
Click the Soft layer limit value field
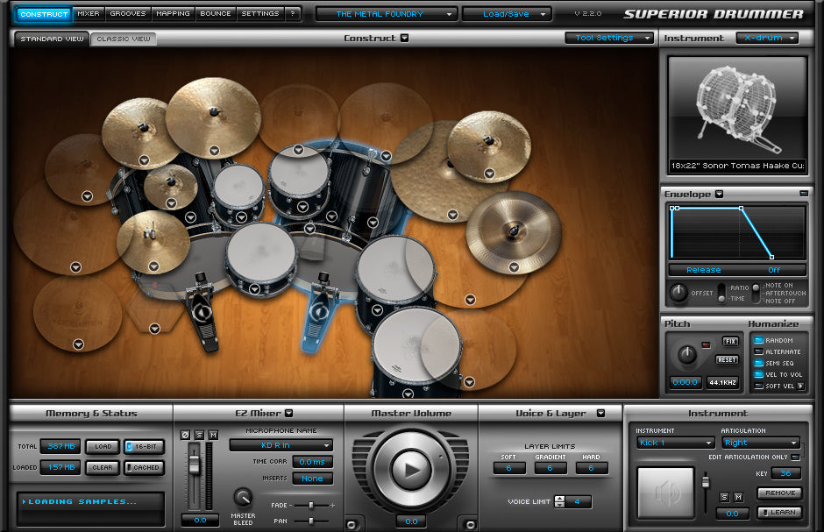tap(508, 468)
